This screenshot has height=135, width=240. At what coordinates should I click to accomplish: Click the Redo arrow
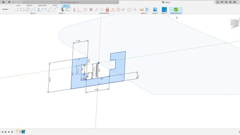point(19,2)
